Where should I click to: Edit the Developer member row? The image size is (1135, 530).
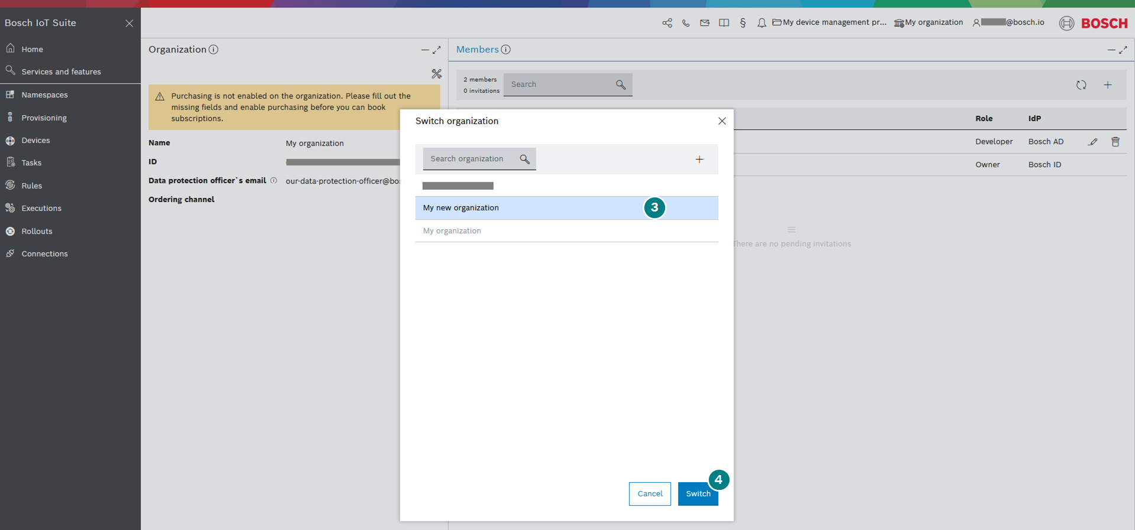click(x=1093, y=142)
